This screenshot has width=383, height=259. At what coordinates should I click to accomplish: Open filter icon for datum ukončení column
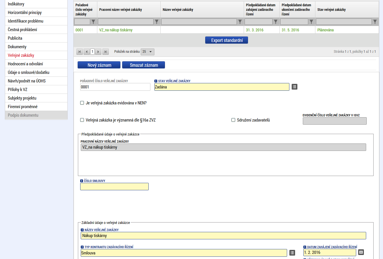[x=311, y=22]
